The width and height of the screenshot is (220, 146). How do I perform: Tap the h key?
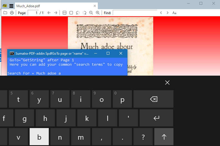45,118
